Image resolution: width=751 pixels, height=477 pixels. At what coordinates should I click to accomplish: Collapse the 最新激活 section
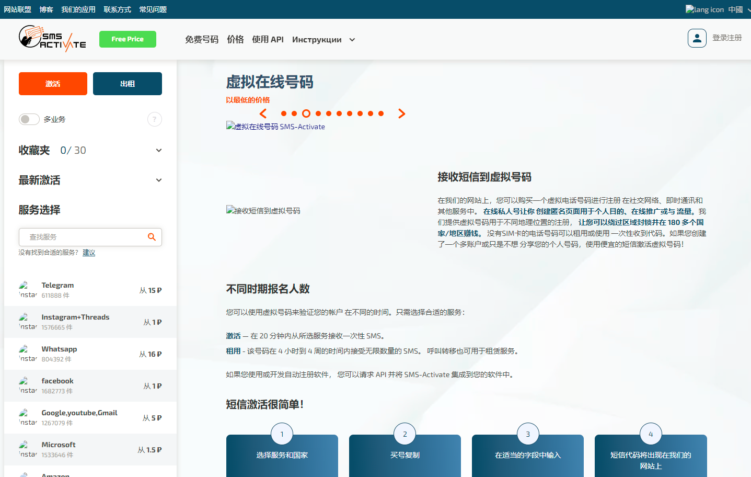[158, 179]
